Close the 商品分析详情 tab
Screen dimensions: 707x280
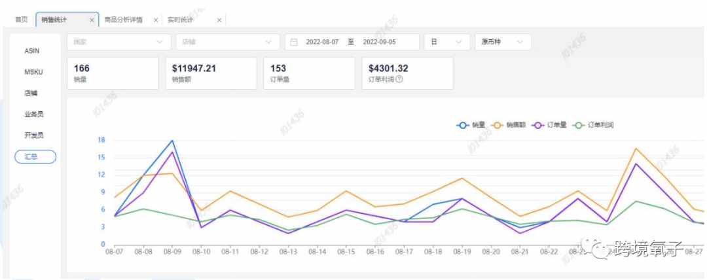156,20
